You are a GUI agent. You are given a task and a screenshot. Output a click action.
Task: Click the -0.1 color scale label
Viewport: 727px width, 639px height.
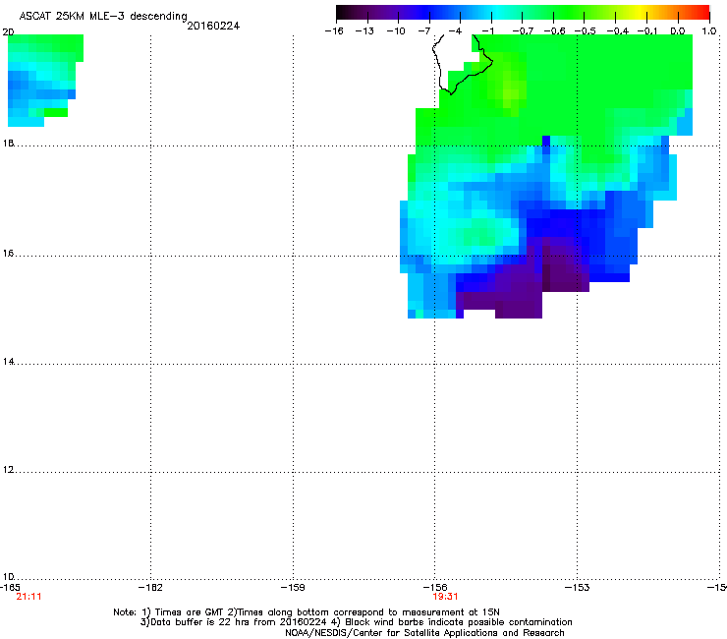[647, 31]
